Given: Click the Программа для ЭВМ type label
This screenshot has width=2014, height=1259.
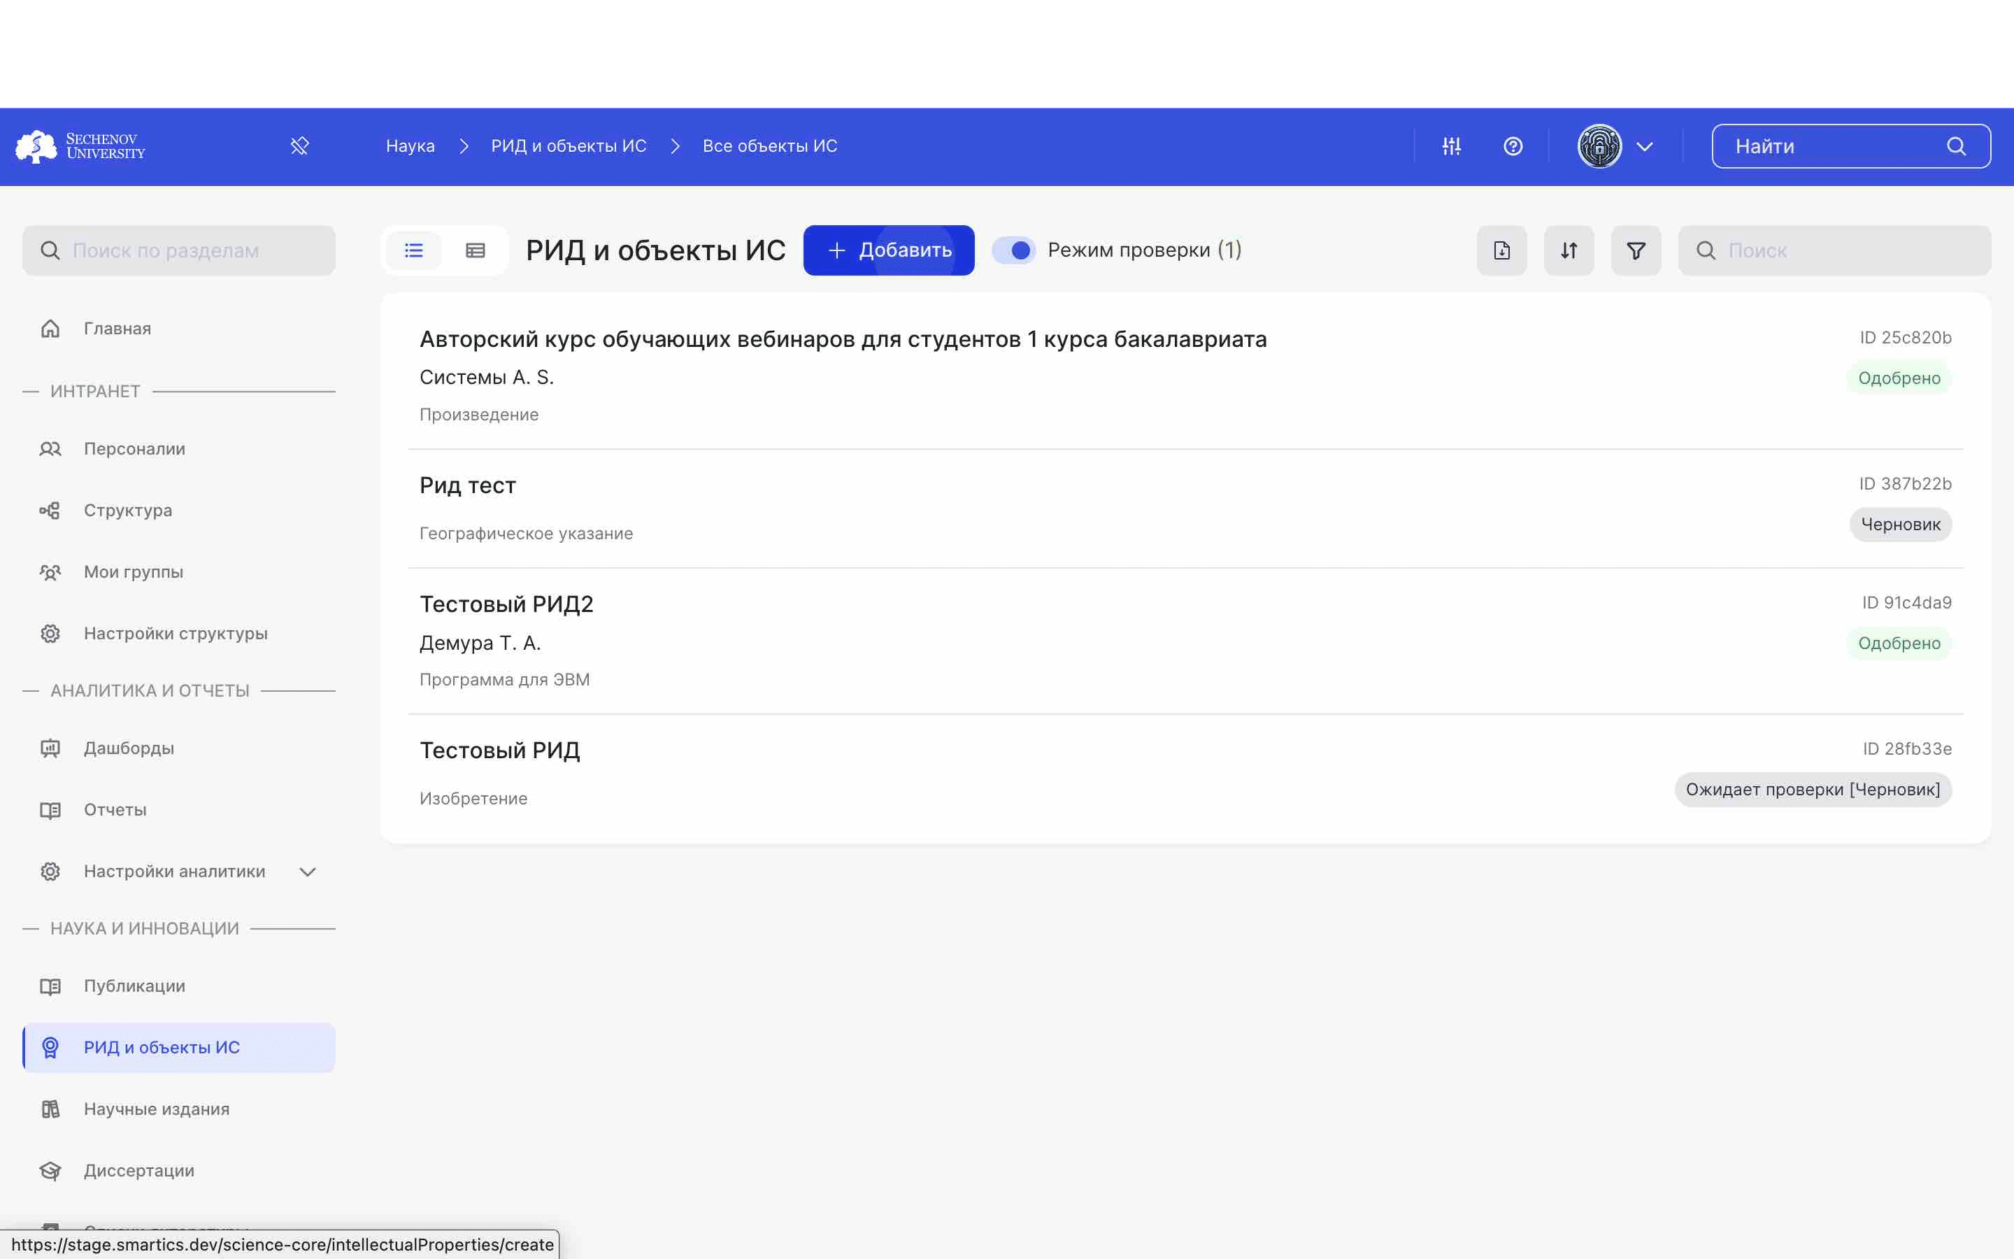Looking at the screenshot, I should pos(504,679).
